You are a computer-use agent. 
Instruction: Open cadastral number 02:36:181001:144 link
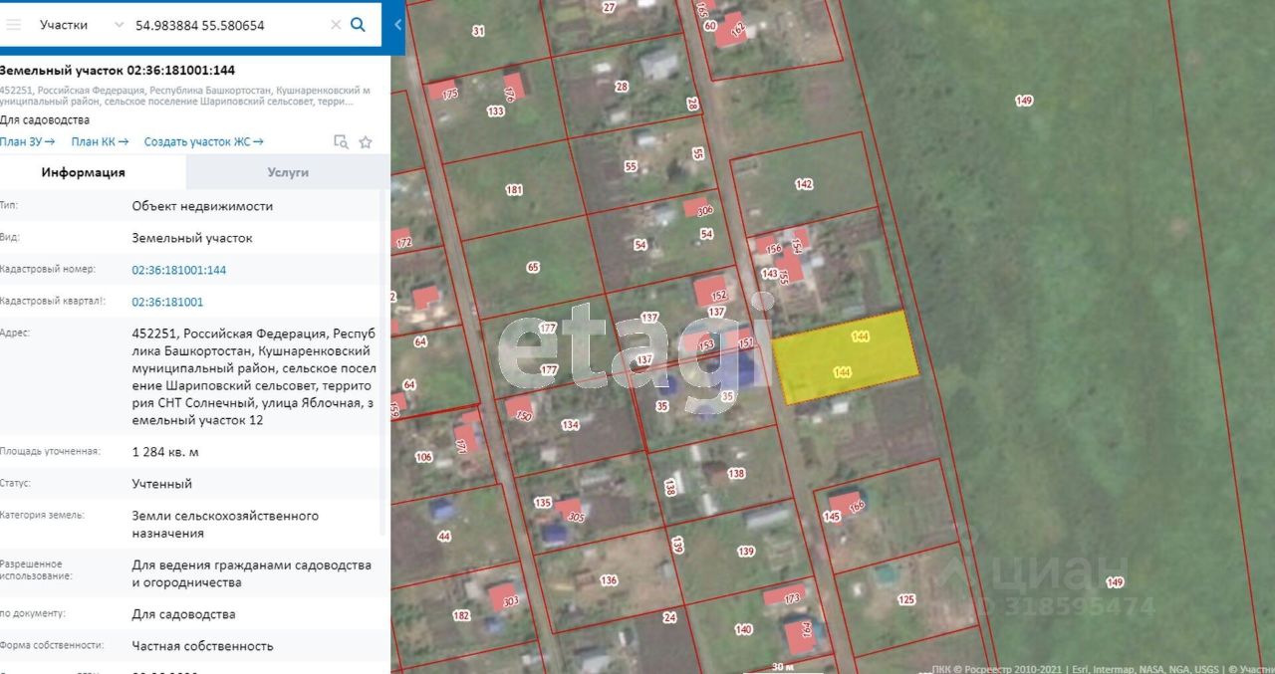(x=179, y=270)
